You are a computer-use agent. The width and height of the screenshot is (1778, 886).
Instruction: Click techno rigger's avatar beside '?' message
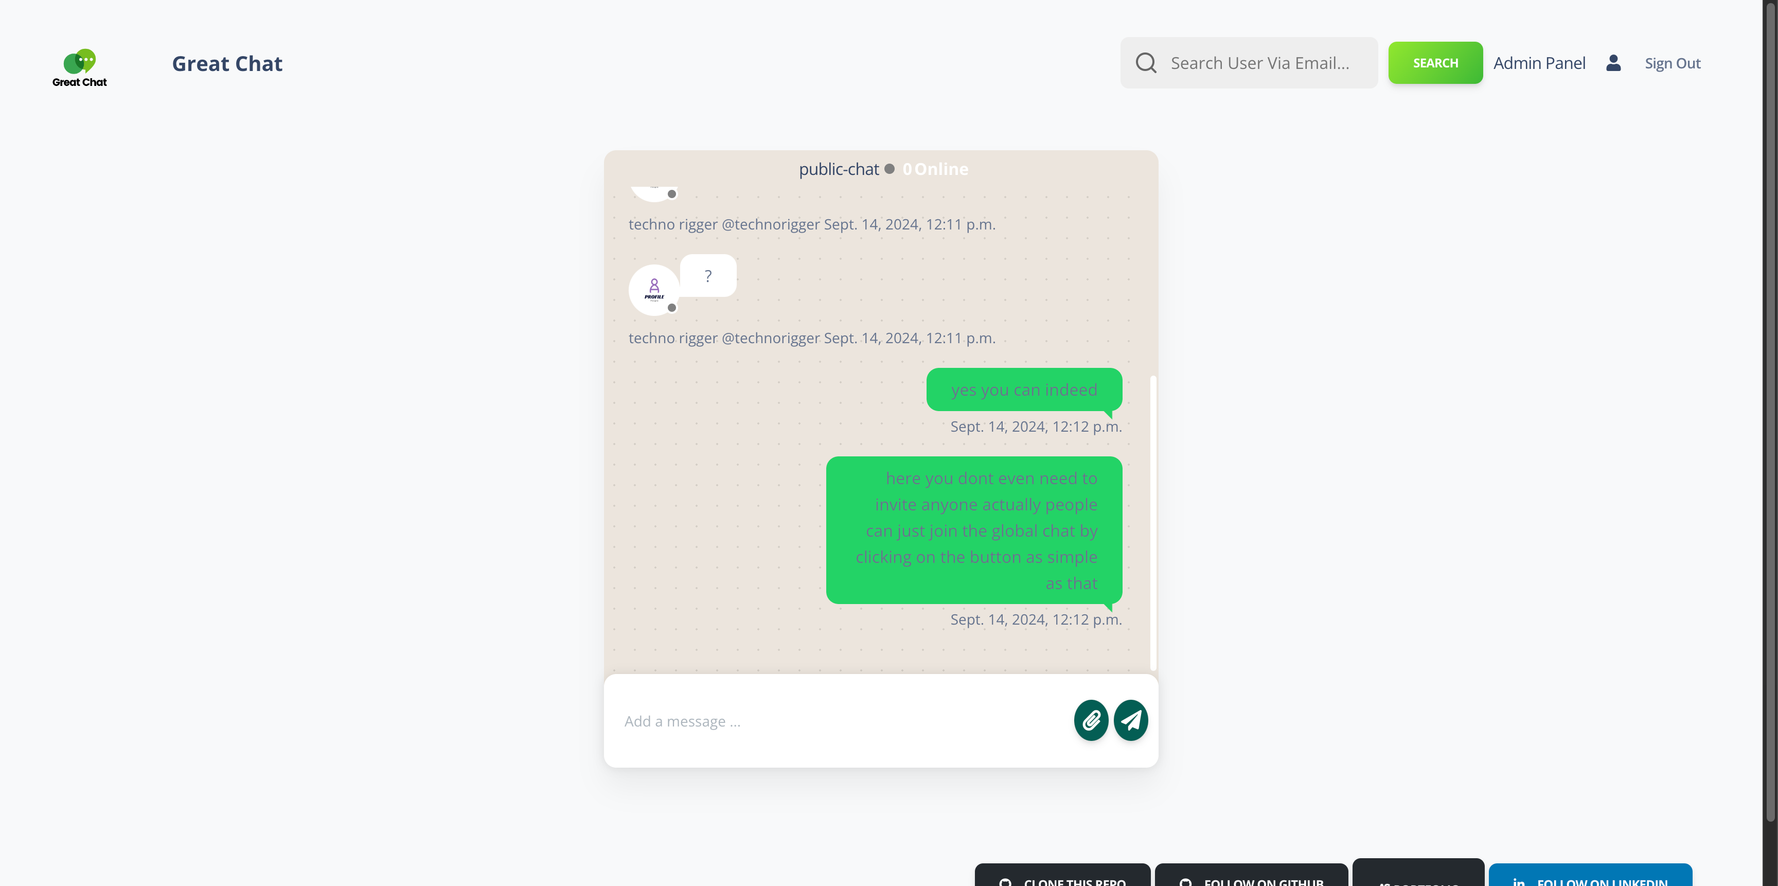click(x=653, y=290)
